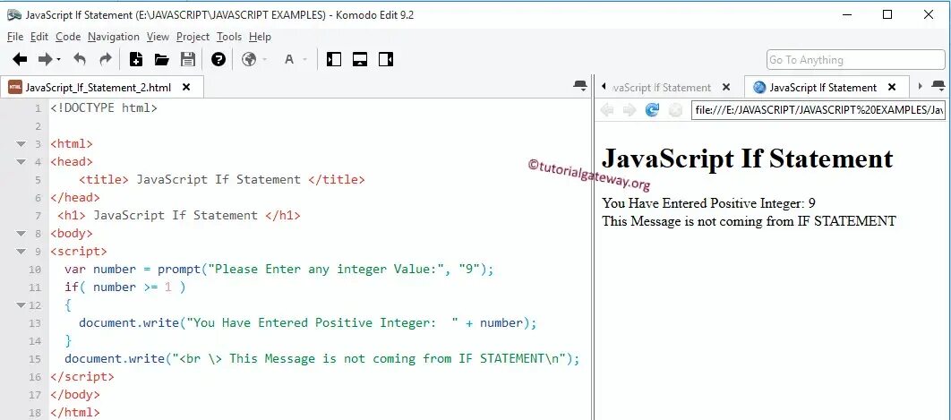Open the Code menu
The width and height of the screenshot is (951, 420).
point(68,37)
